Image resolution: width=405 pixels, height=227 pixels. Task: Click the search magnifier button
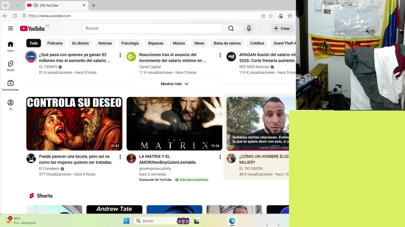coord(231,28)
